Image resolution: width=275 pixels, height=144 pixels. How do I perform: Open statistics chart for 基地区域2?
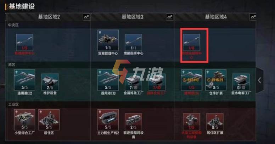pos(86,17)
